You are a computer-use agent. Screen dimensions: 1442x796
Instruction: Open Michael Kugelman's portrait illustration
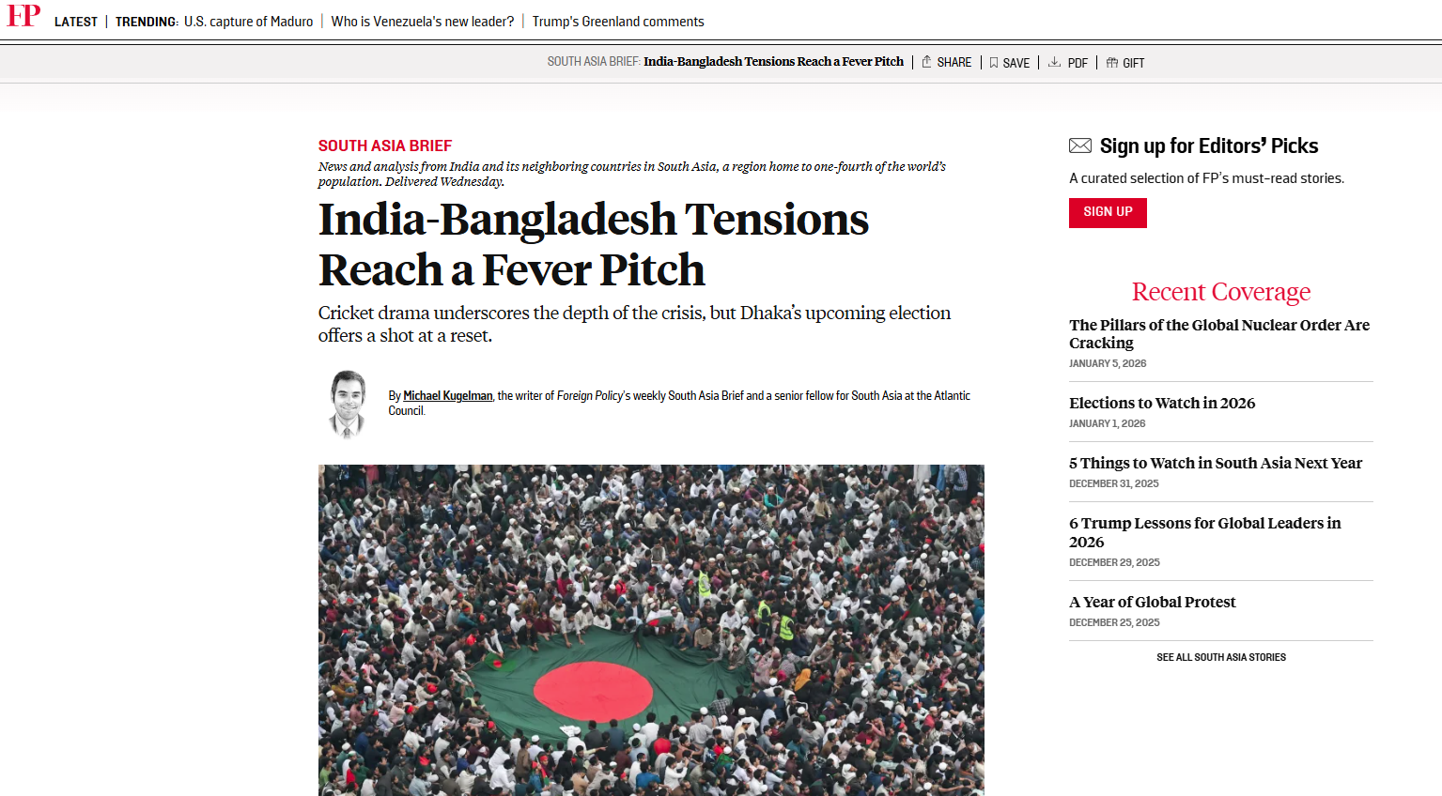click(348, 404)
